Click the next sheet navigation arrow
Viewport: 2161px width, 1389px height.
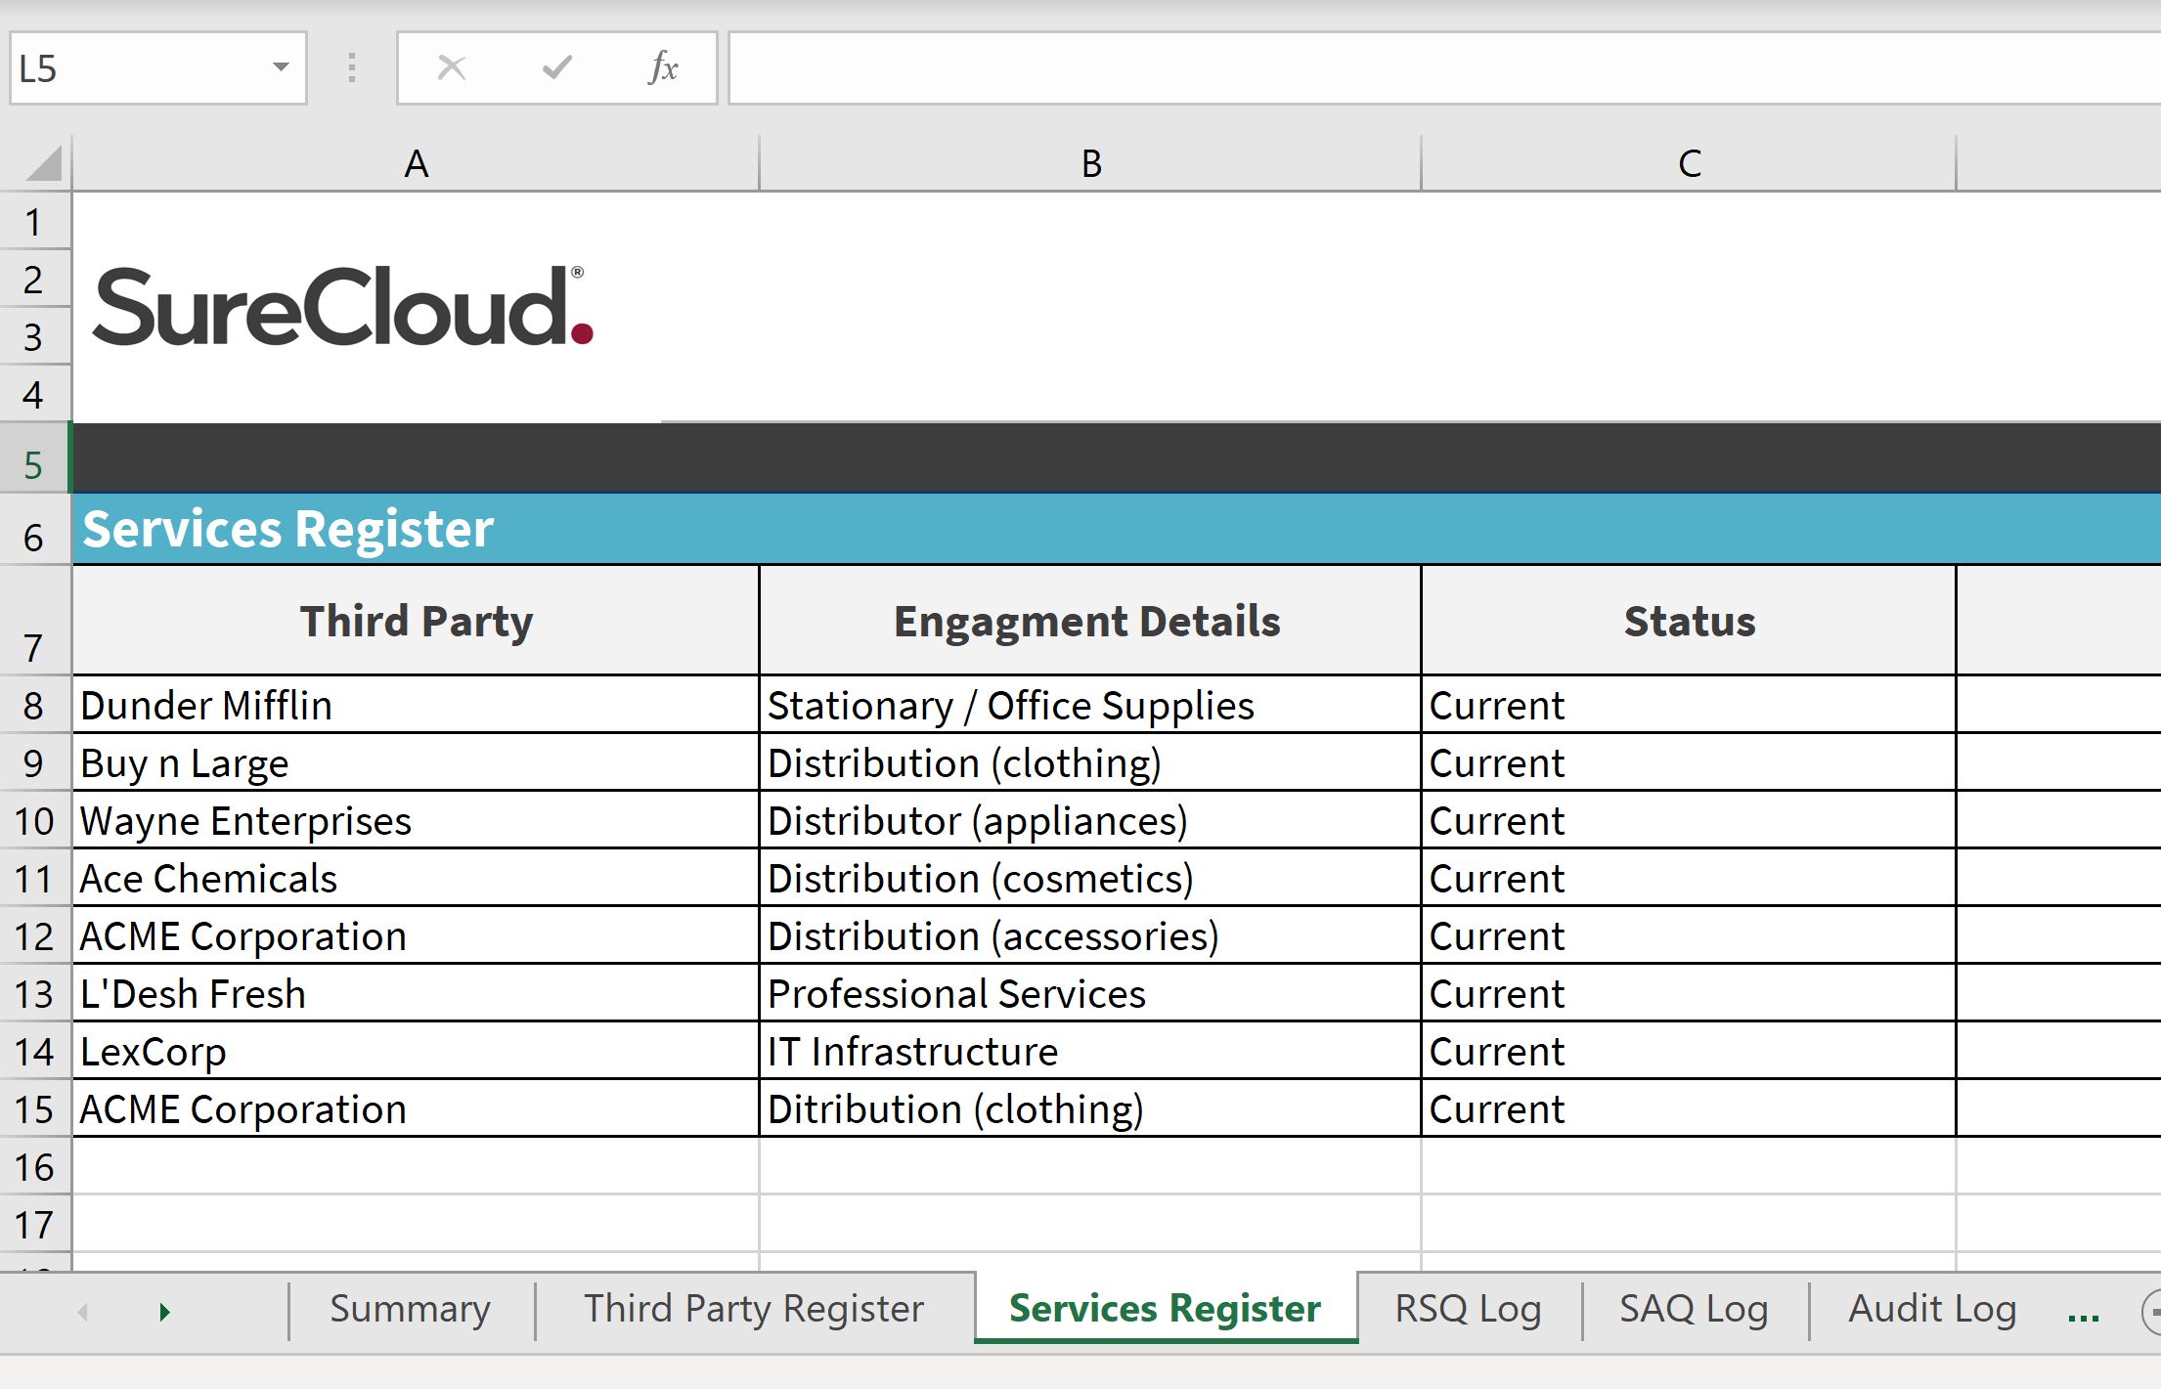point(164,1312)
